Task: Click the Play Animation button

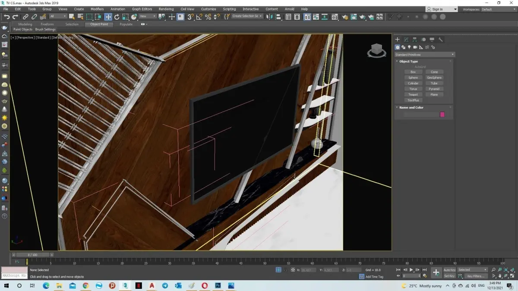Action: [x=411, y=269]
